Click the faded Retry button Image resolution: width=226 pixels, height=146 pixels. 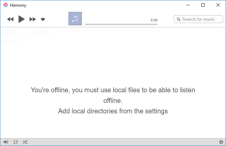tap(44, 31)
